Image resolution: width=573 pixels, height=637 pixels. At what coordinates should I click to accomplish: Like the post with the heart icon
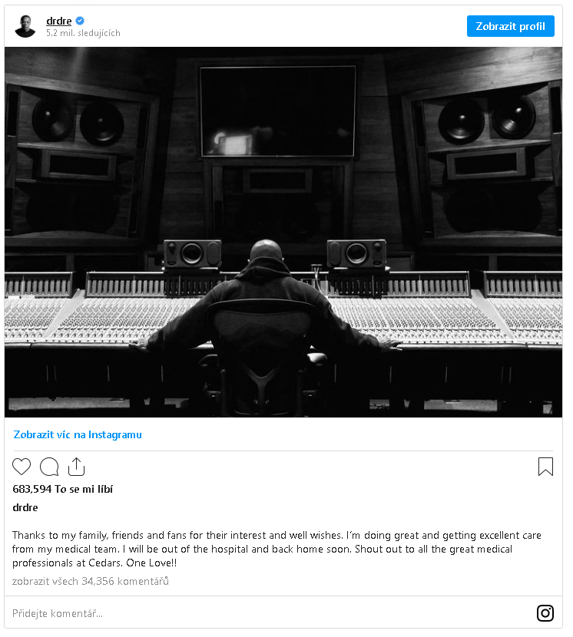click(x=22, y=467)
